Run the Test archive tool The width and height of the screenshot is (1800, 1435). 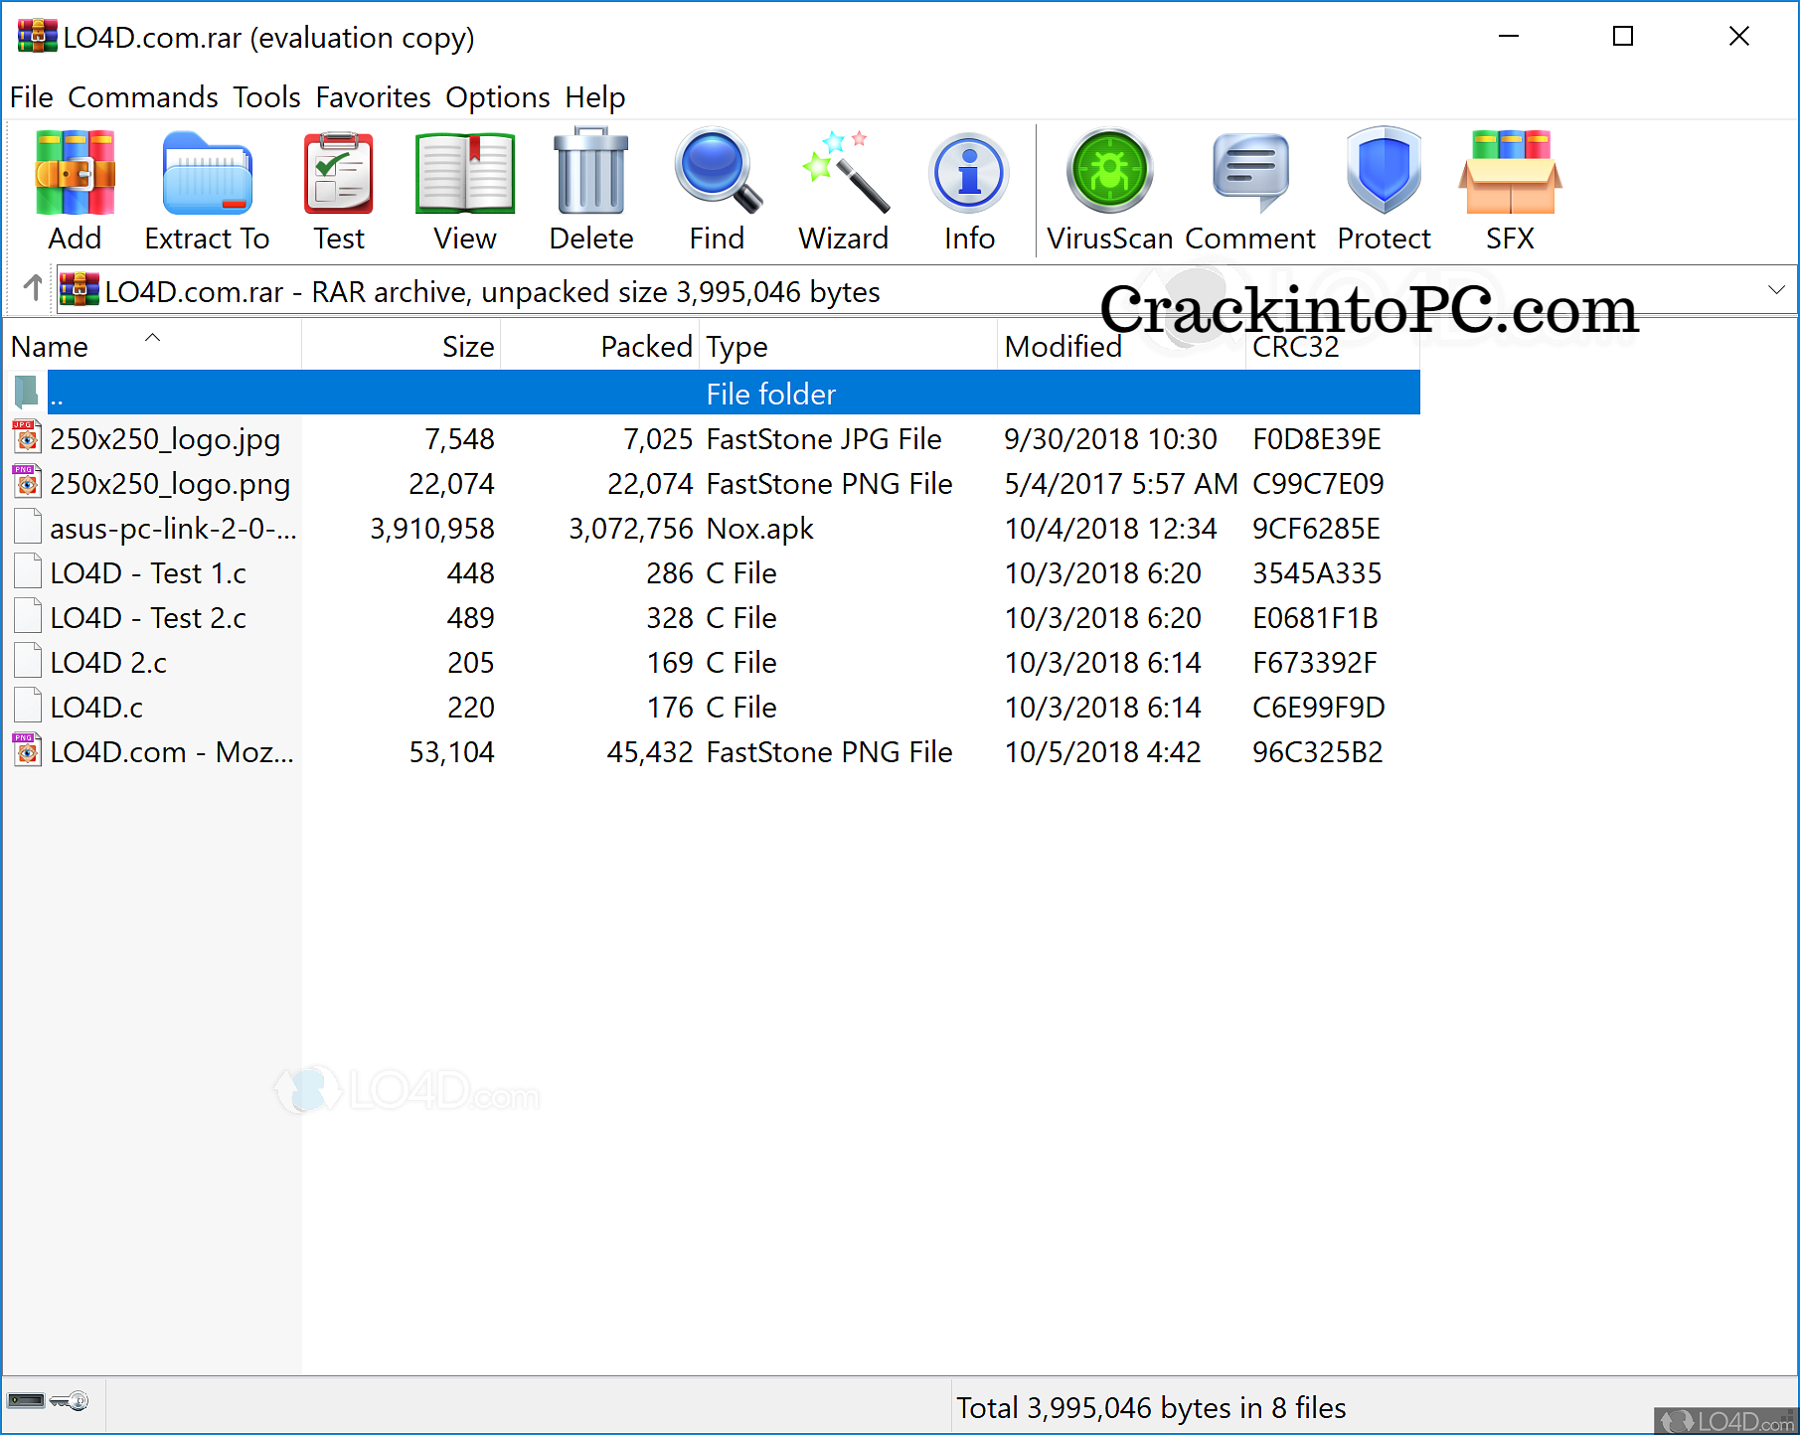339,173
